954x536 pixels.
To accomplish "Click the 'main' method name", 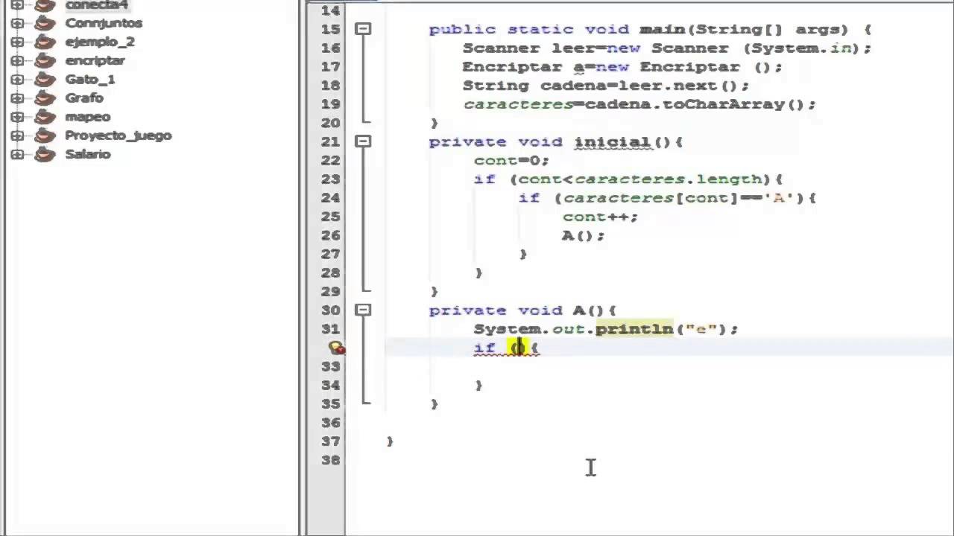I will tap(662, 29).
